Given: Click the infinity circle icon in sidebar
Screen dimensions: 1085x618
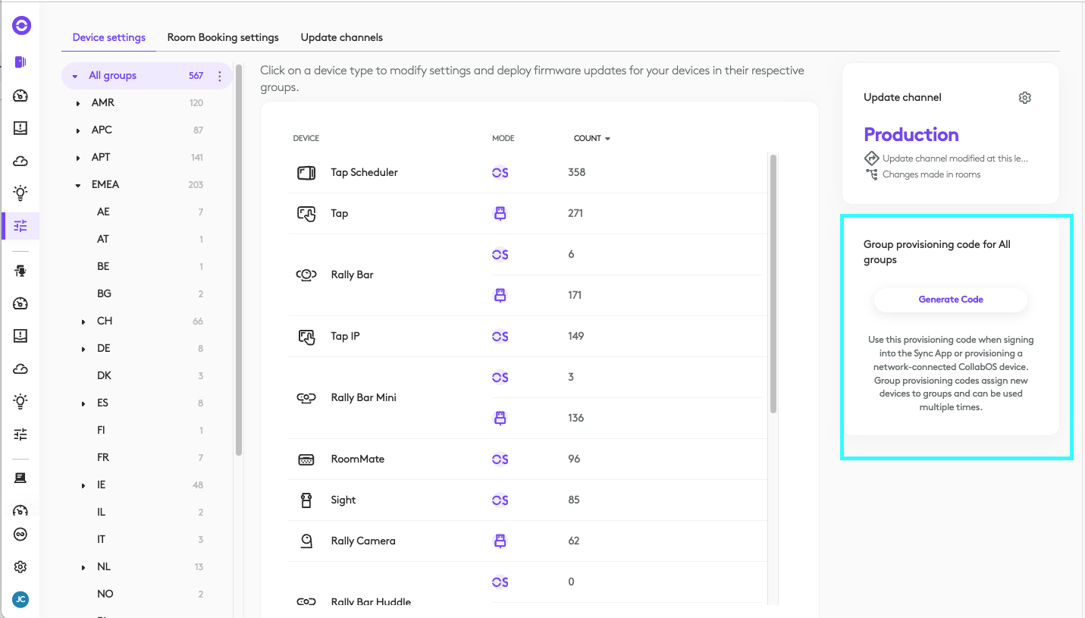Looking at the screenshot, I should pyautogui.click(x=20, y=535).
